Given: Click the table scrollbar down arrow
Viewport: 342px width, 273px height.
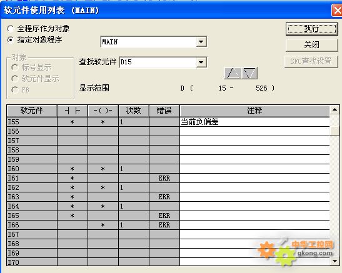Looking at the screenshot, I should (334, 261).
